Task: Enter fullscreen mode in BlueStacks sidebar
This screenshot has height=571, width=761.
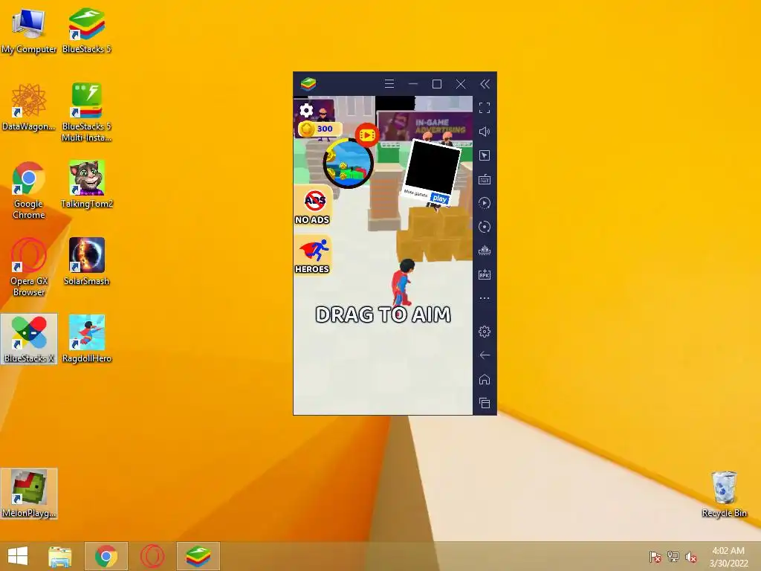Action: point(485,108)
